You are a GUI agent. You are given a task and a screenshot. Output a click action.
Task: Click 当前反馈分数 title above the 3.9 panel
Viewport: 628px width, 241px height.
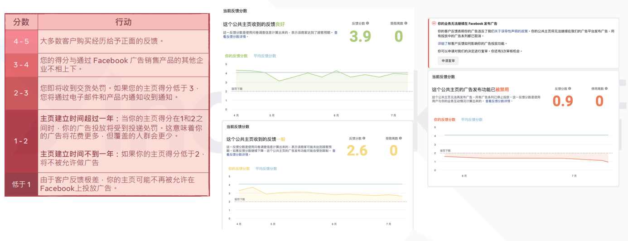click(235, 11)
